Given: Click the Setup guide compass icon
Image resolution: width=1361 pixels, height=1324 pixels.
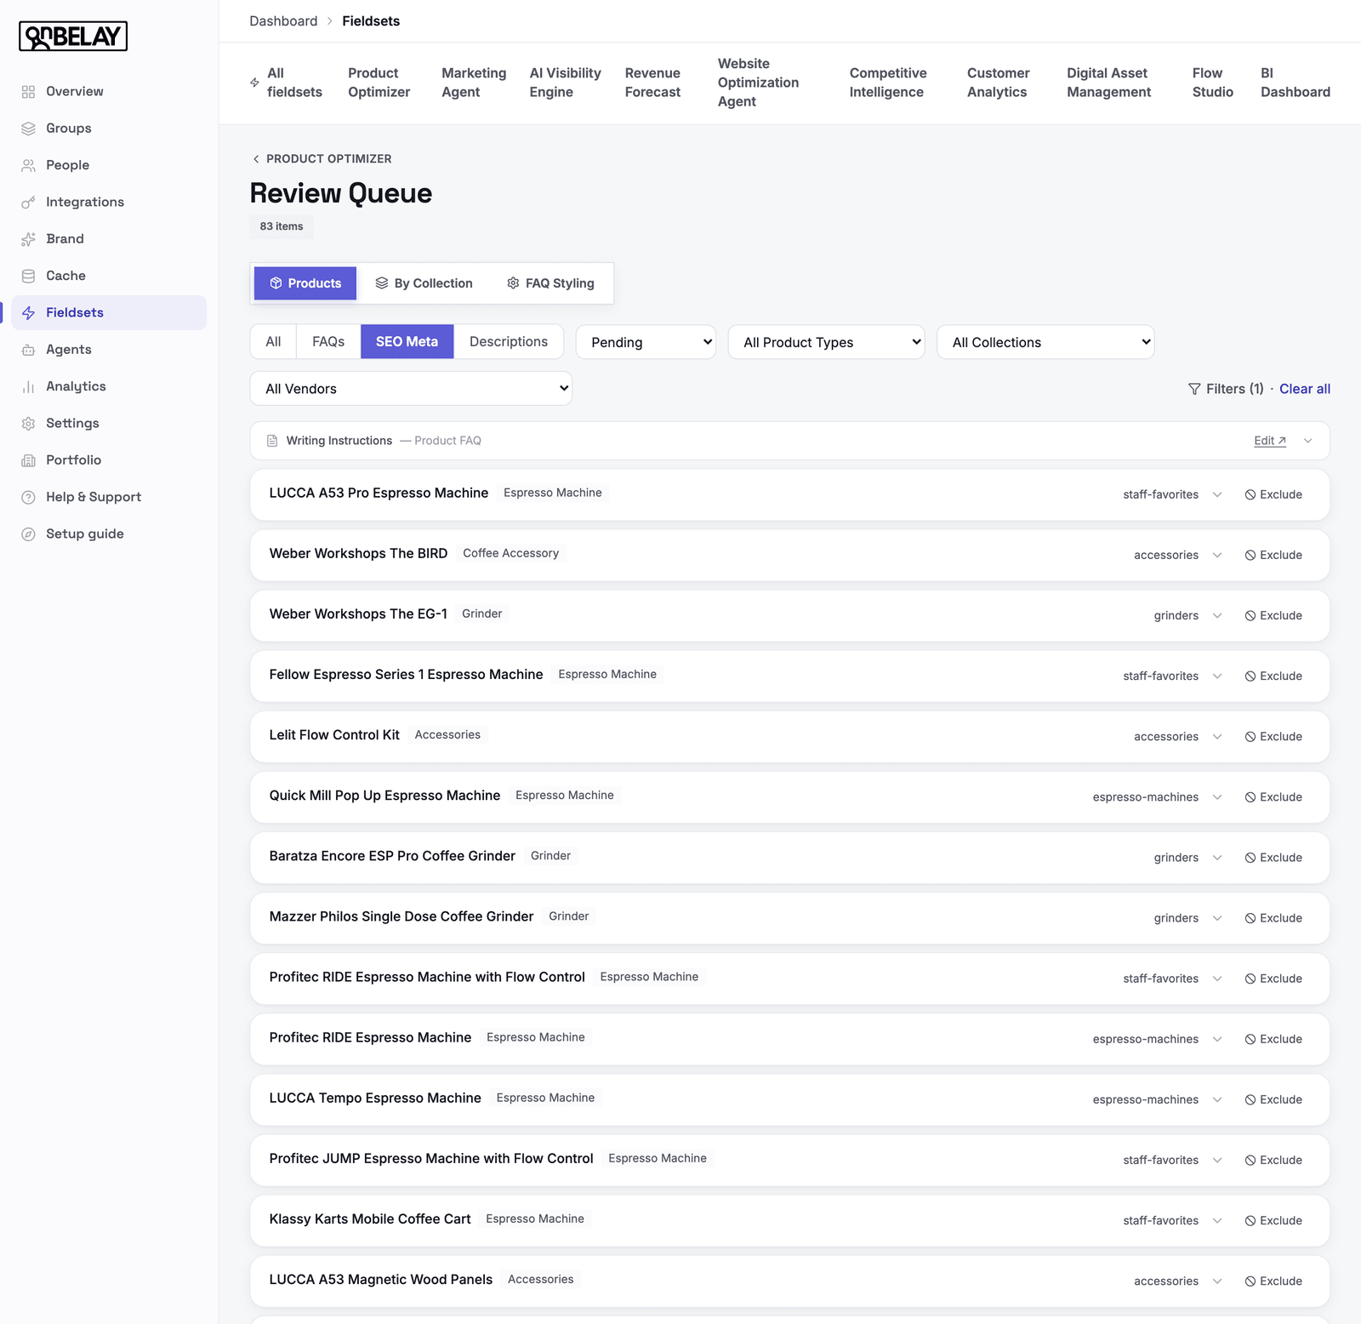Looking at the screenshot, I should pyautogui.click(x=28, y=534).
